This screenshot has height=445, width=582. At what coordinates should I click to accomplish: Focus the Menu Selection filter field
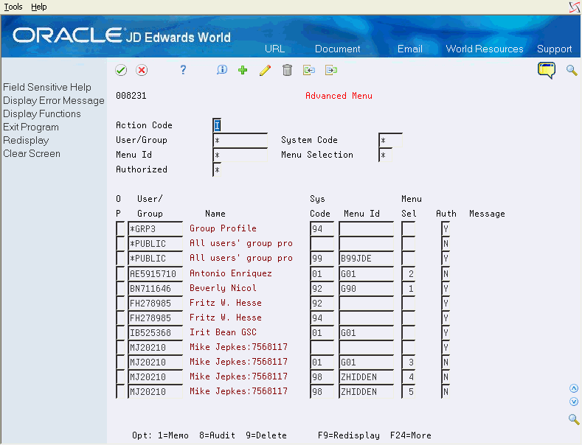(x=386, y=155)
